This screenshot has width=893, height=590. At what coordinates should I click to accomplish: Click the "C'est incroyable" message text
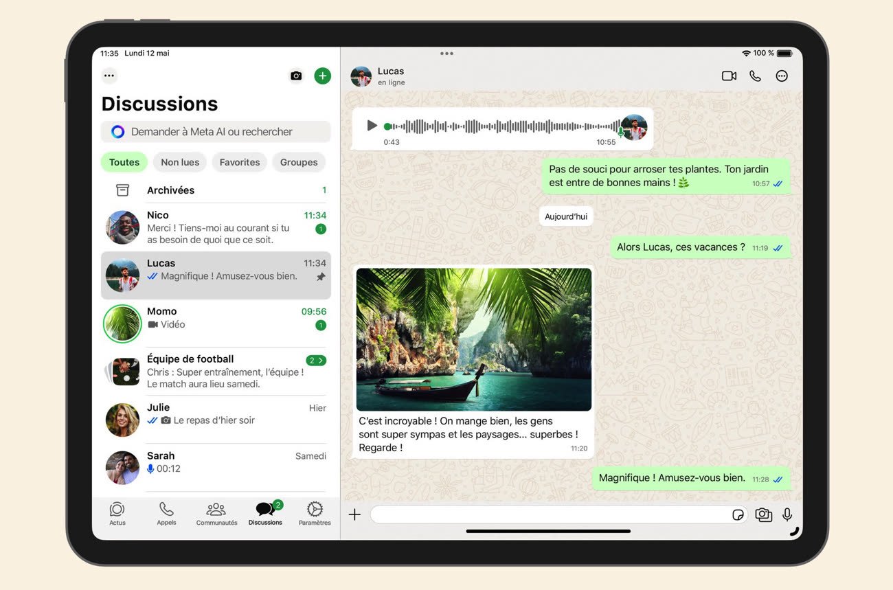(x=468, y=434)
